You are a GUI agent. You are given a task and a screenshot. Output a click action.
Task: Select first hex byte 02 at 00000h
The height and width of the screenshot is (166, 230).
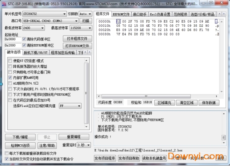[x=118, y=22]
